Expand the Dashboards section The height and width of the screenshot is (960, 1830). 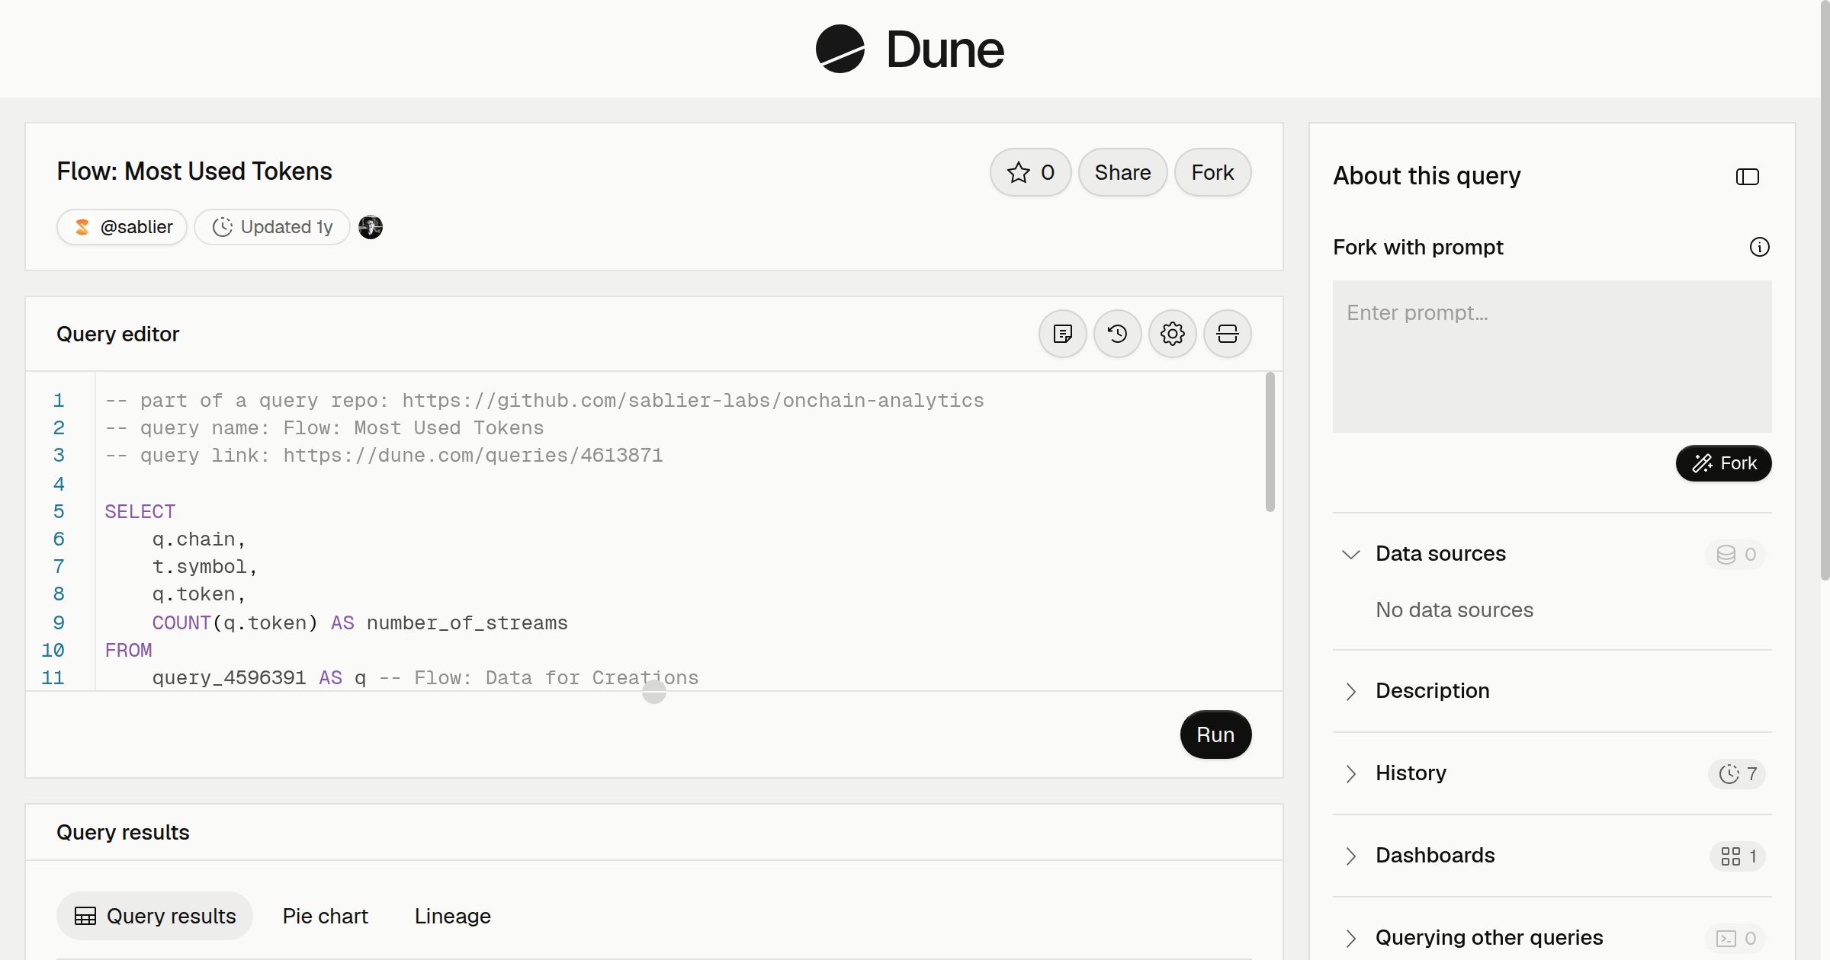coord(1552,856)
